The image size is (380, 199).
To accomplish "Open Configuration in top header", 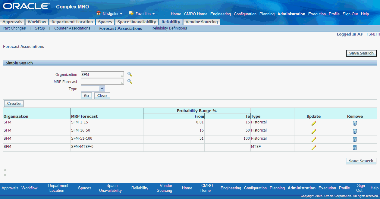I will tap(245, 14).
